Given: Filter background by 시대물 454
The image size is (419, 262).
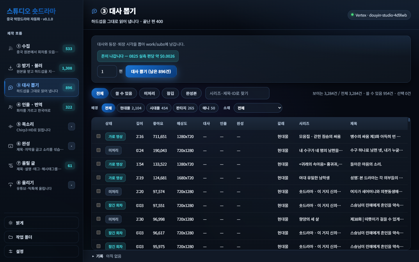Looking at the screenshot, I should click(159, 108).
